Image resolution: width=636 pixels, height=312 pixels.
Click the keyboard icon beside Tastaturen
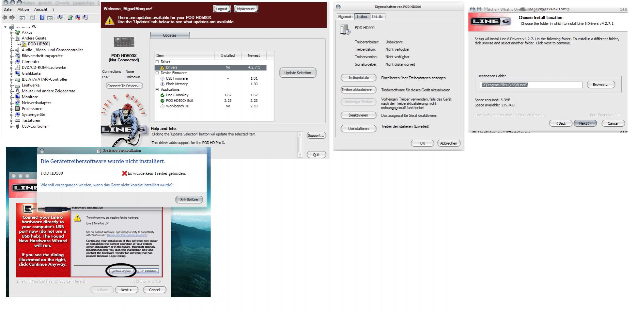click(18, 120)
